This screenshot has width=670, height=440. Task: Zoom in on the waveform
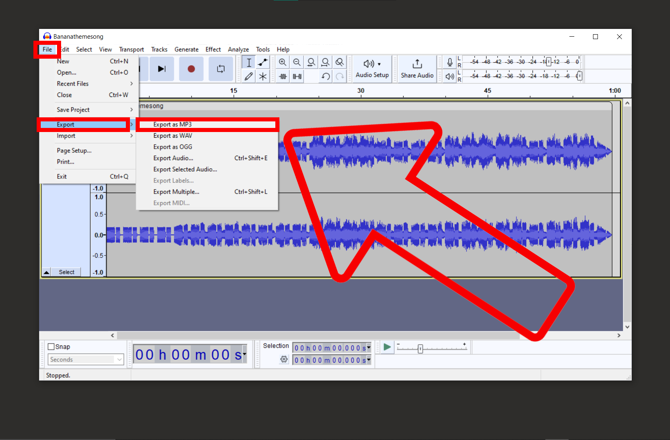coord(283,62)
